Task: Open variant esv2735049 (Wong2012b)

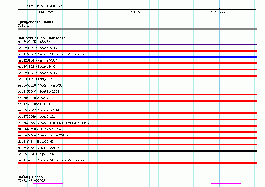Action: [x=38, y=117]
